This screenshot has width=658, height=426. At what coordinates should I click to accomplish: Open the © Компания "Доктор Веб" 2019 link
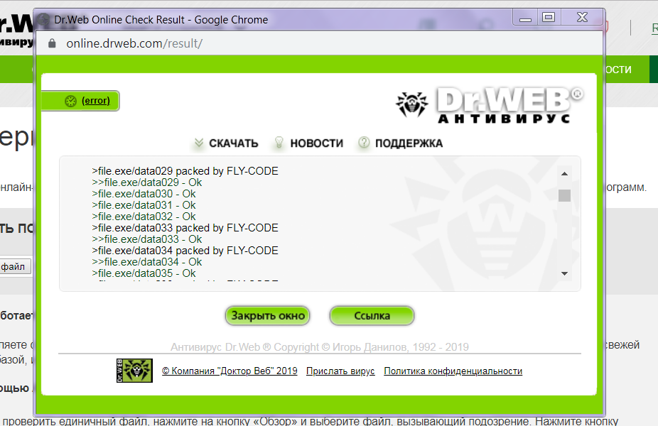coord(230,371)
